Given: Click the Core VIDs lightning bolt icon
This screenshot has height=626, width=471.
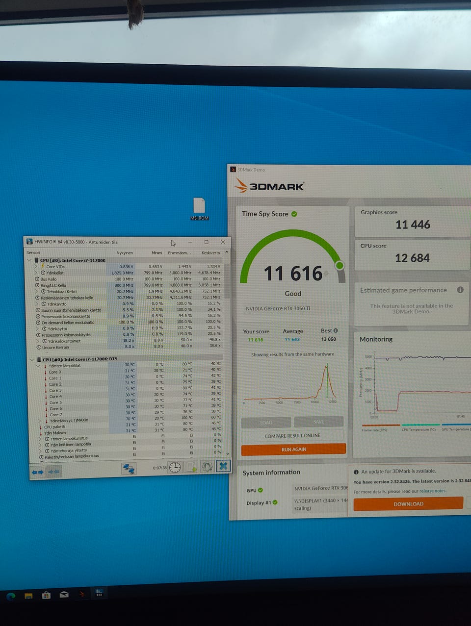Looking at the screenshot, I should click(43, 266).
